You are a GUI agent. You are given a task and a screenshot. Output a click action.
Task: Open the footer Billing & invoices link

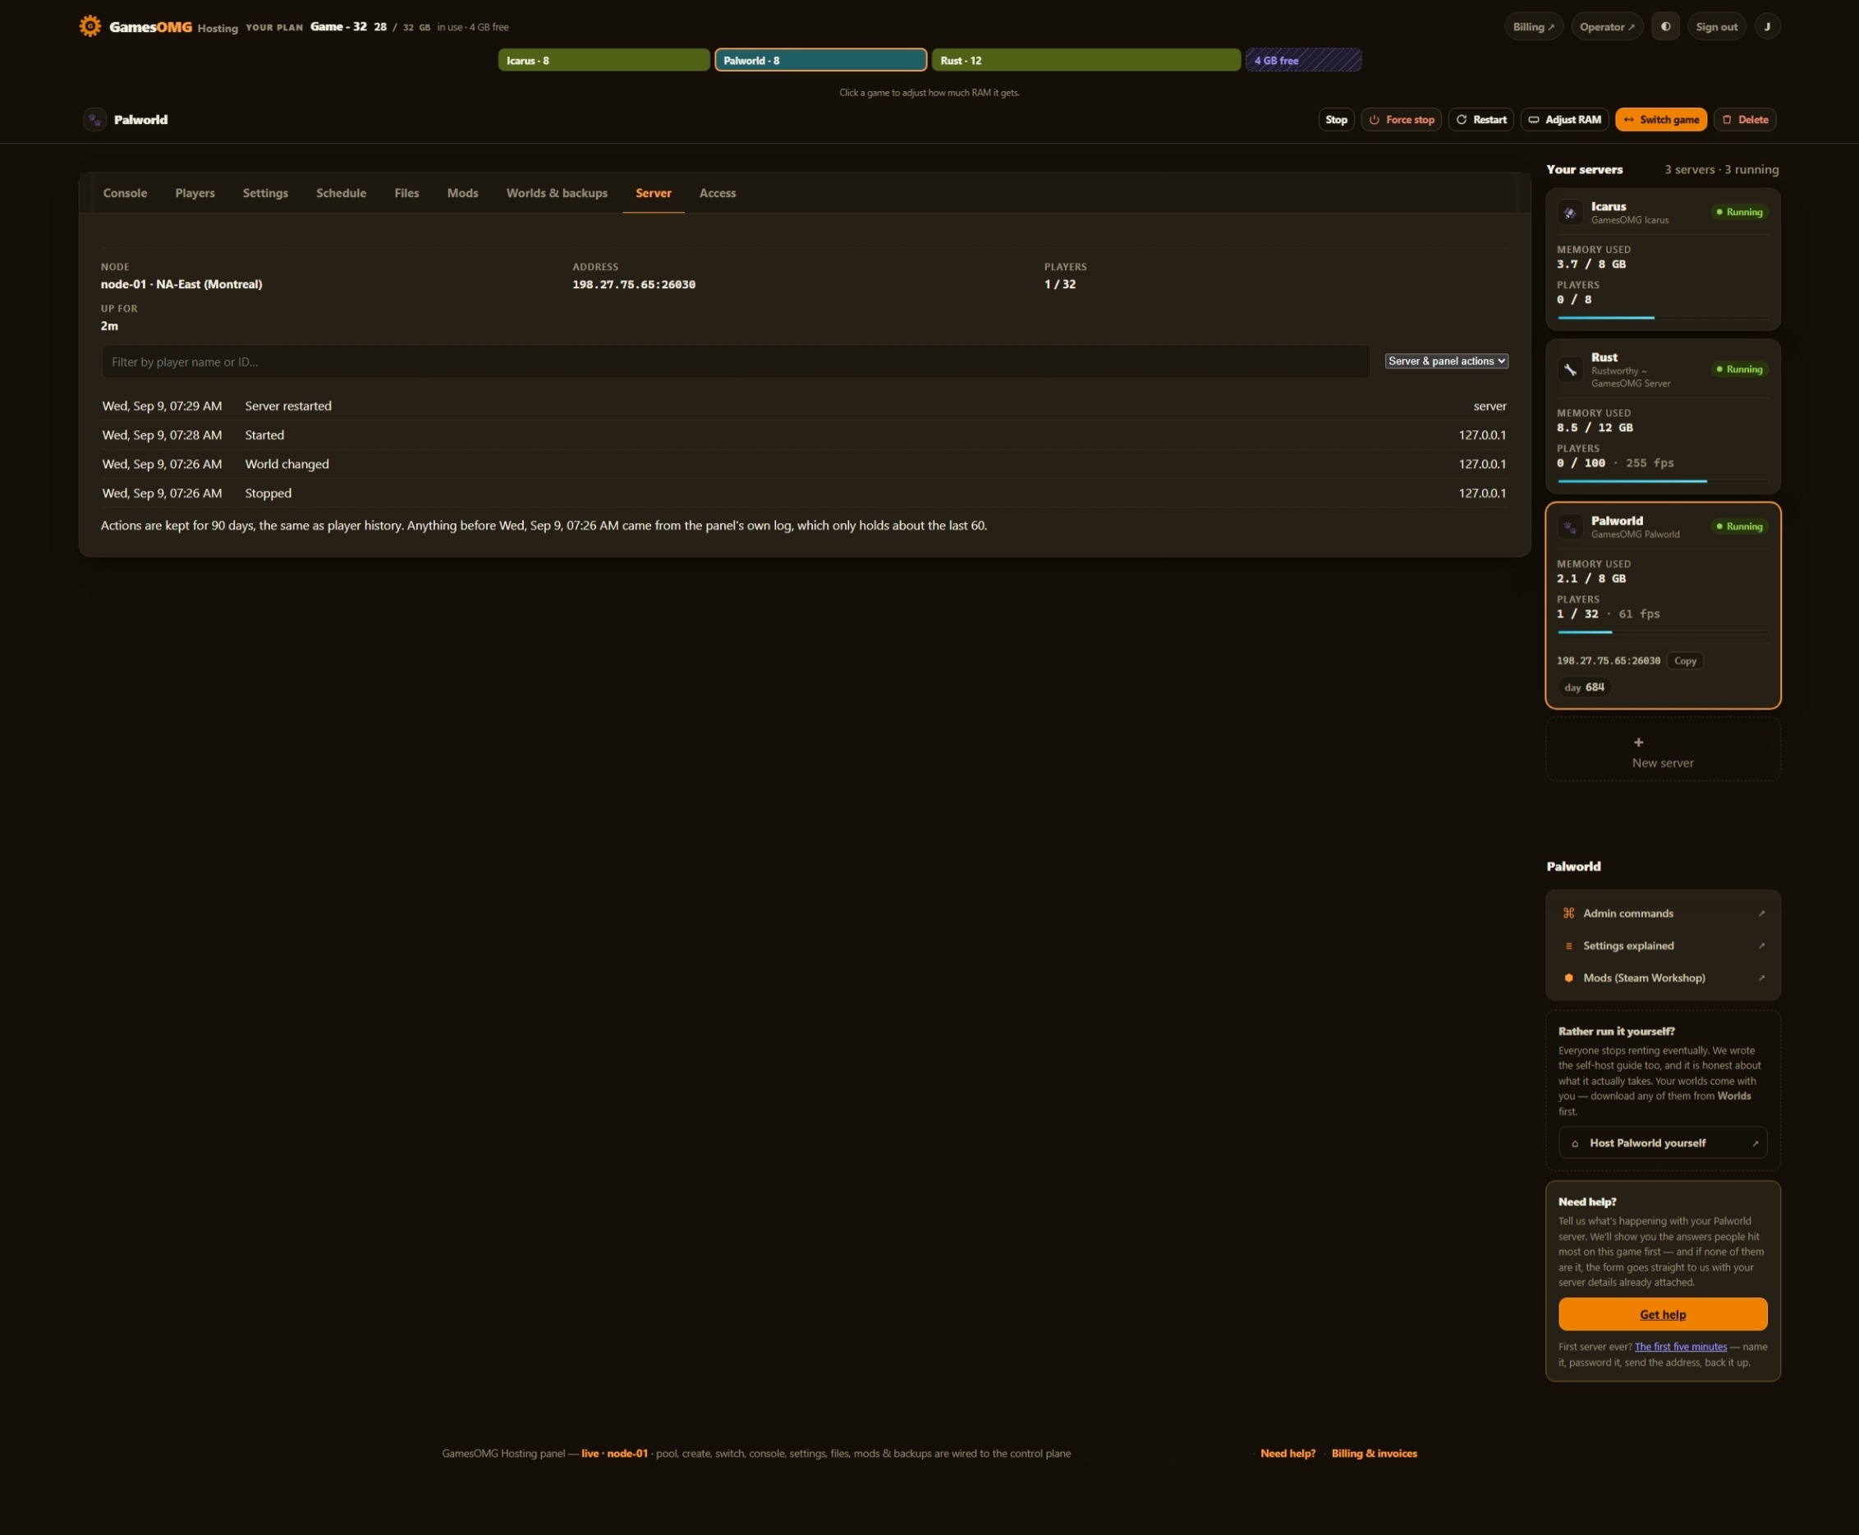tap(1374, 1454)
